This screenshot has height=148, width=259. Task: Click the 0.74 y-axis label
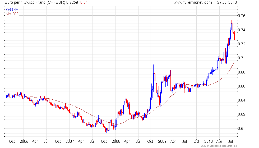tap(242, 30)
